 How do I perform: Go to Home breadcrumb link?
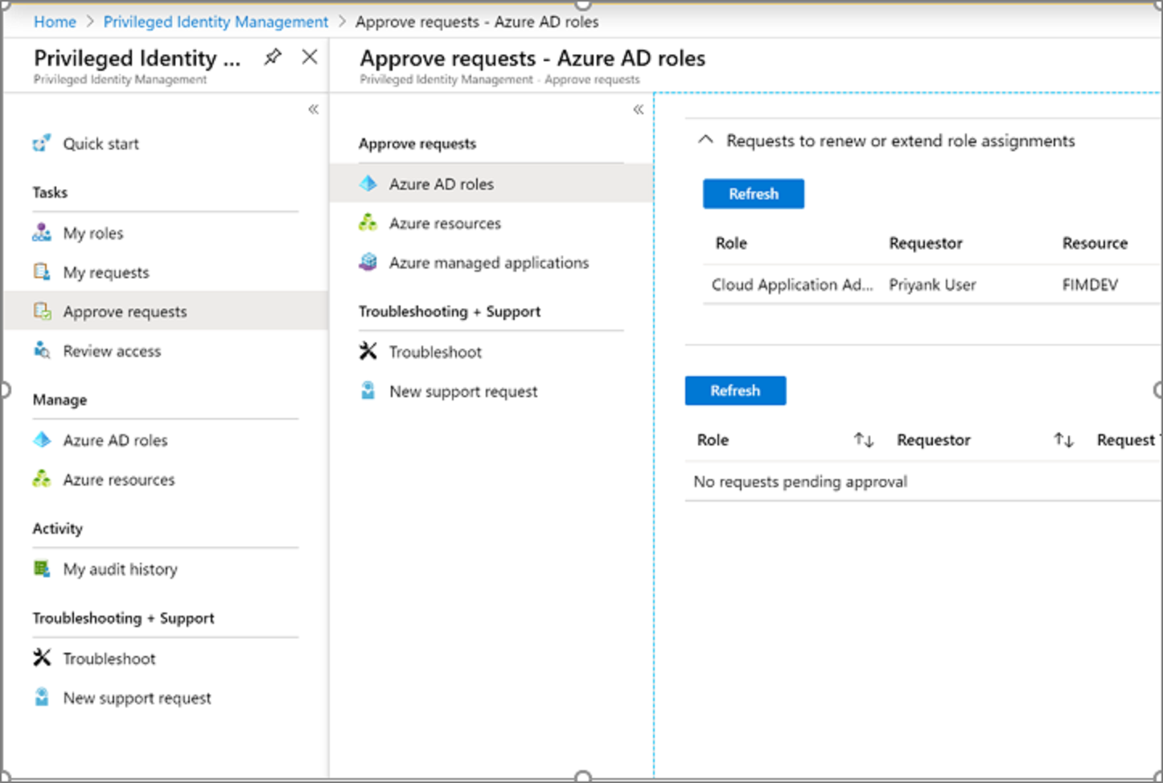tap(55, 22)
